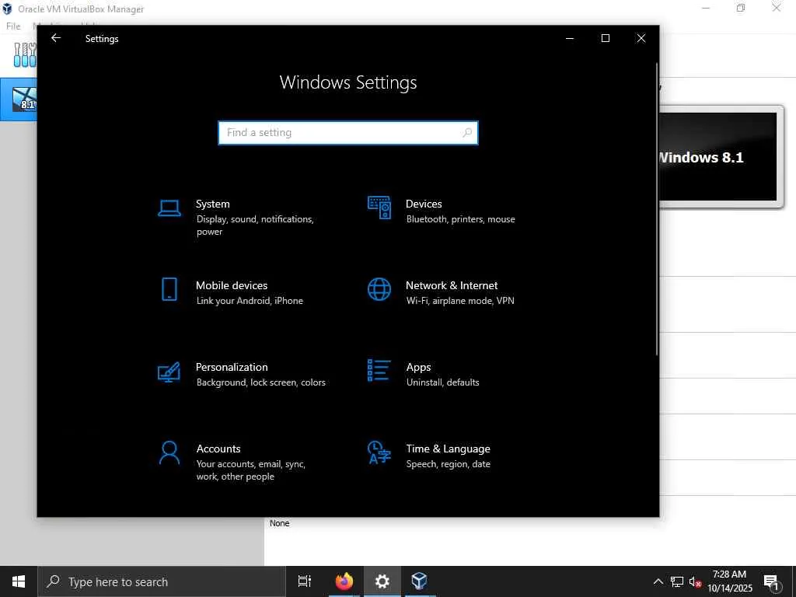Image resolution: width=796 pixels, height=597 pixels.
Task: Click the Settings window vertical scrollbar
Action: [656, 209]
